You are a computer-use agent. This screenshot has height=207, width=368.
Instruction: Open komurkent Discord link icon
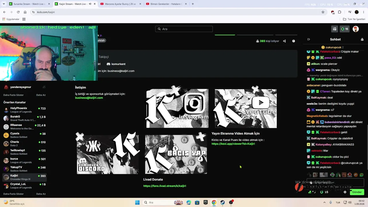tap(108, 64)
